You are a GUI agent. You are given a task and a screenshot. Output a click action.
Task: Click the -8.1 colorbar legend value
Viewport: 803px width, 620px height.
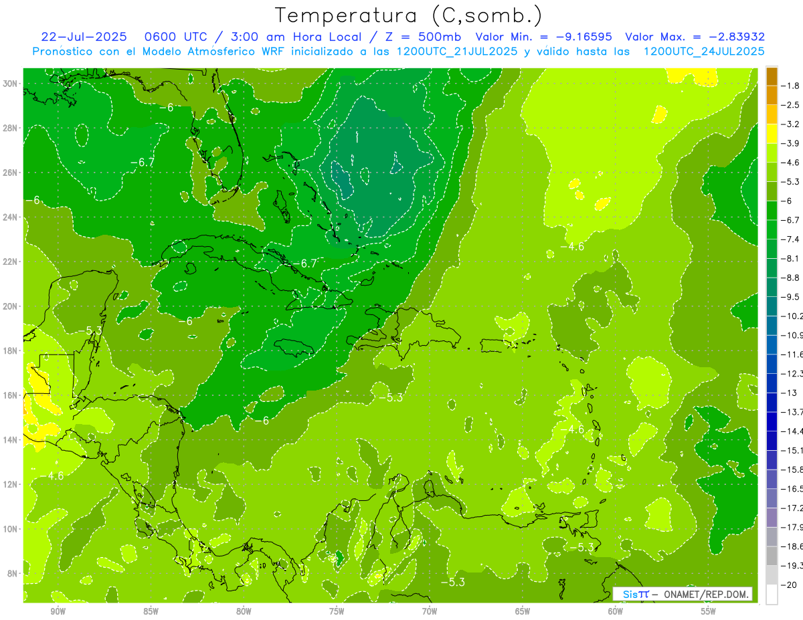click(x=791, y=258)
